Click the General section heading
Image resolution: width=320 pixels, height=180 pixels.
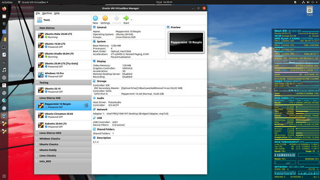point(102,27)
